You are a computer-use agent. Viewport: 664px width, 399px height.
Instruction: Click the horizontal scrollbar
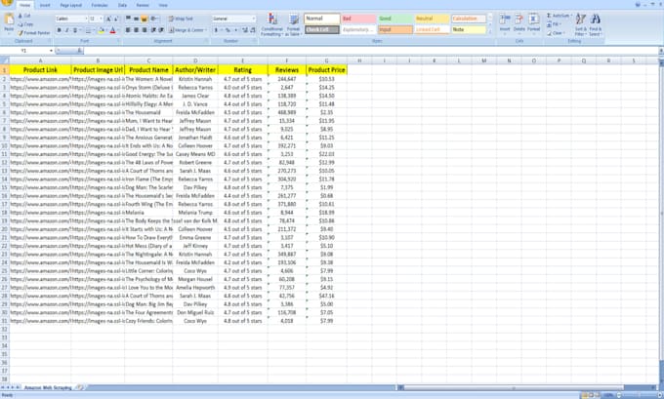tap(514, 387)
